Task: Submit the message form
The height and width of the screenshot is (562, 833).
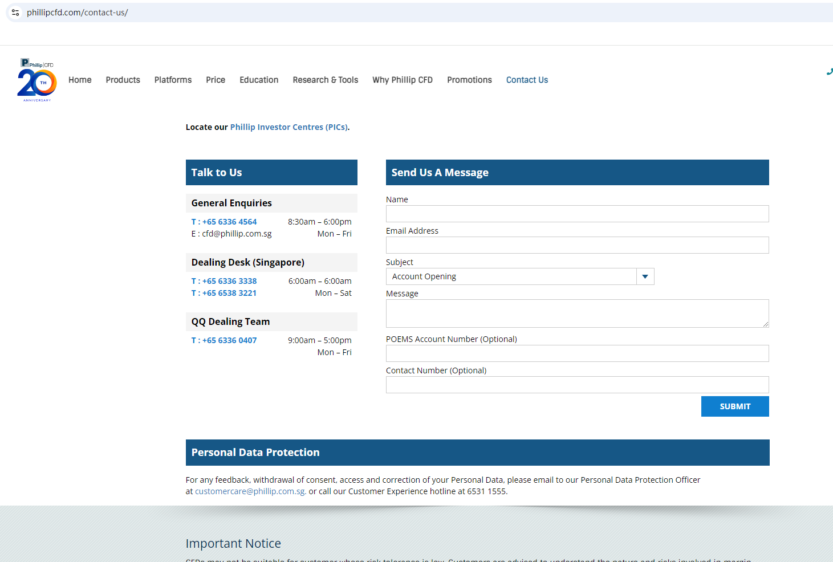Action: pyautogui.click(x=735, y=406)
